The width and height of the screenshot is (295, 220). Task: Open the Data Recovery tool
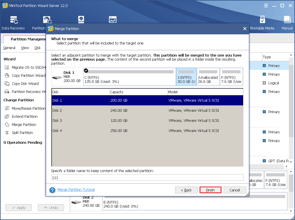pyautogui.click(x=14, y=23)
